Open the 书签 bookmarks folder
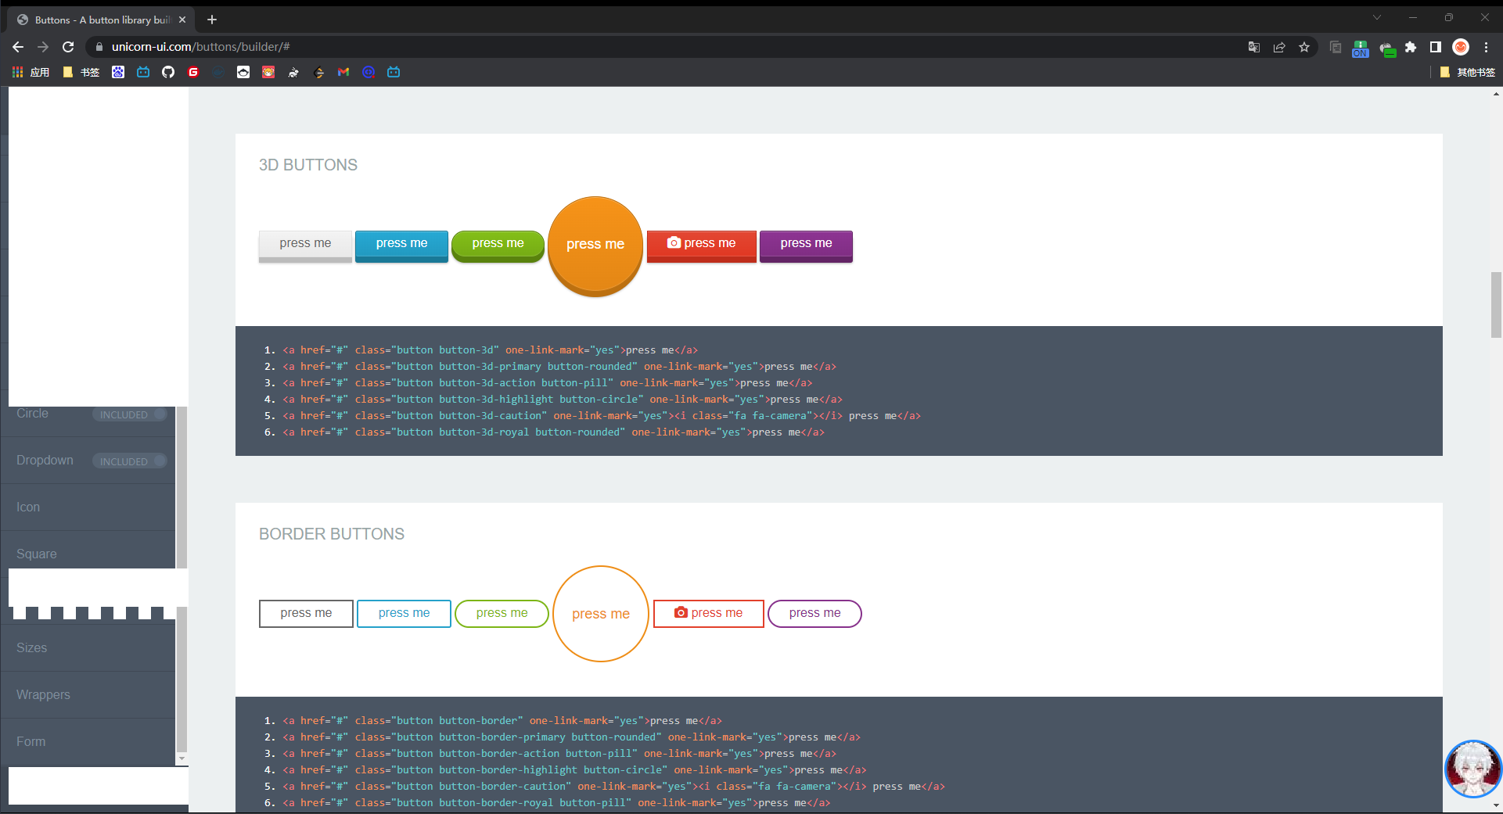1503x814 pixels. [x=81, y=72]
